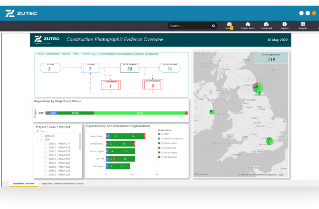Click the previous report page arrow

pyautogui.click(x=3, y=183)
